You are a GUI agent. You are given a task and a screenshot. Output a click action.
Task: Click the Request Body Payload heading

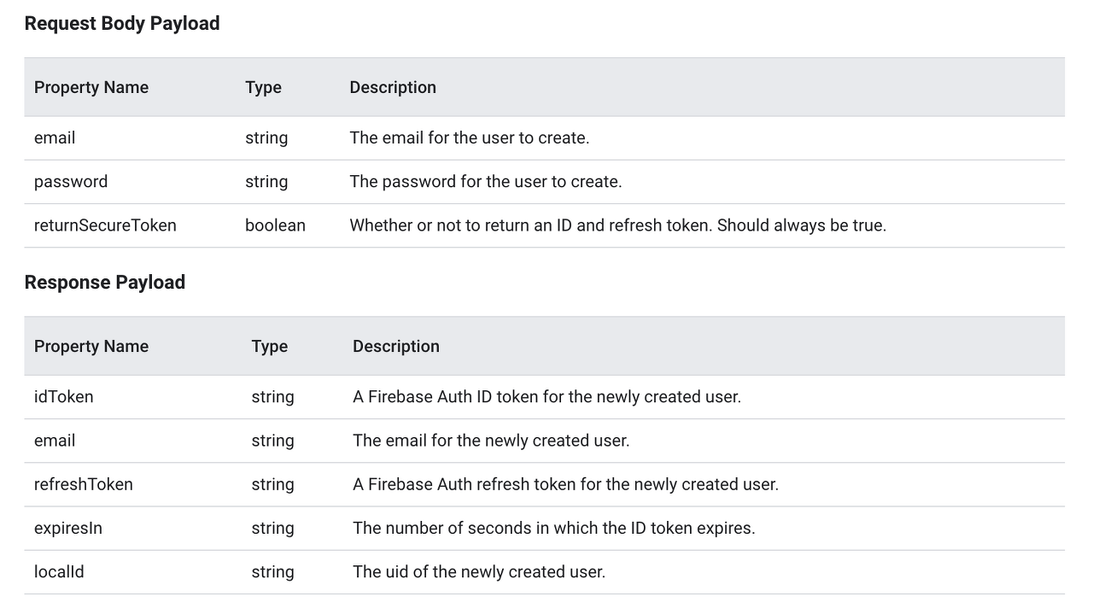(122, 24)
